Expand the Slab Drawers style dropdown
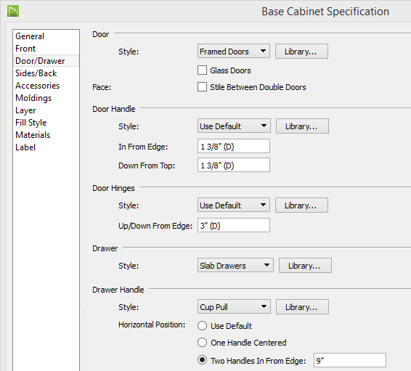This screenshot has height=371, width=411. 235,266
